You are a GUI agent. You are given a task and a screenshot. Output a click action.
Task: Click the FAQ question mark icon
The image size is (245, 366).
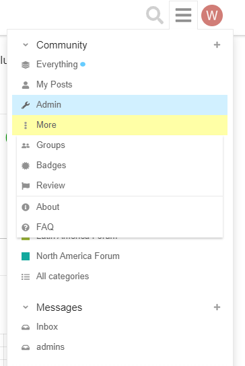26,227
